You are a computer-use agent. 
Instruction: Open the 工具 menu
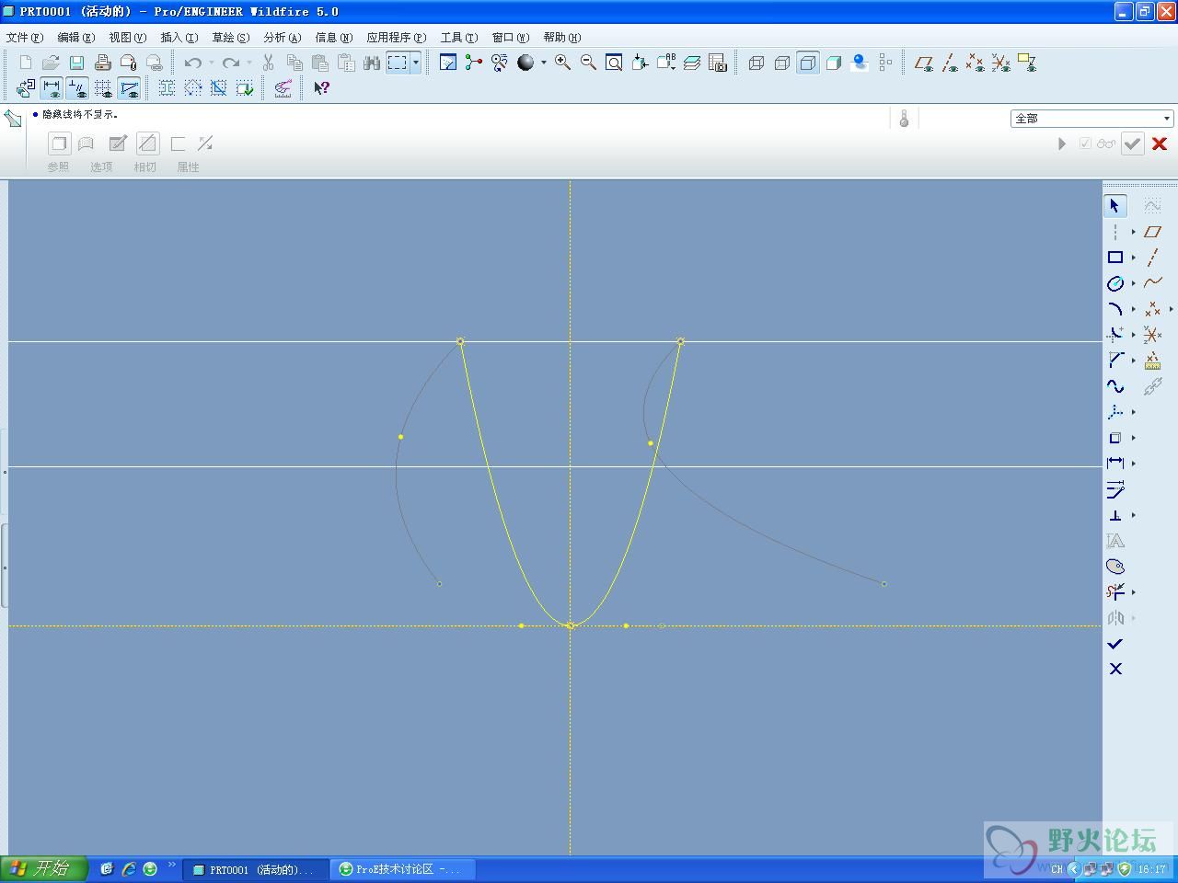coord(459,38)
